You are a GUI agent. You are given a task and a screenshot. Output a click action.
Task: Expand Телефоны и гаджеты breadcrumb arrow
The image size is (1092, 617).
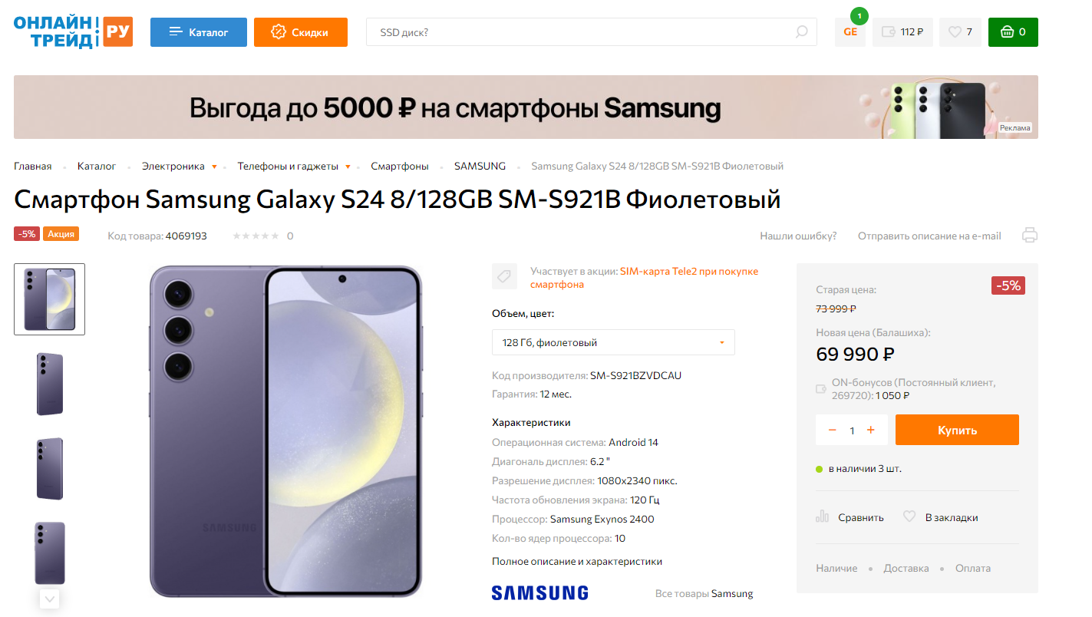click(x=348, y=167)
